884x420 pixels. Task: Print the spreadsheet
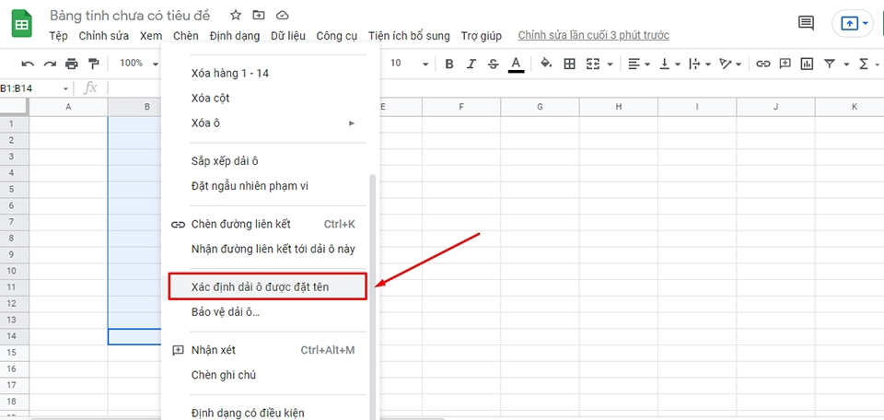72,64
